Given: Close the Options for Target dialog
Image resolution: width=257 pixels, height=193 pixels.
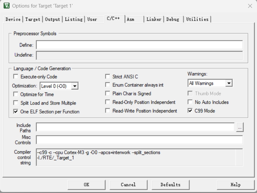Looking at the screenshot, I should [250, 6].
